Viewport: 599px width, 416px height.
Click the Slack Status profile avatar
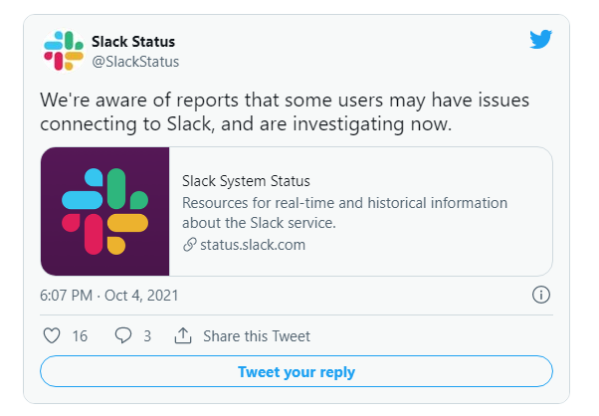(64, 52)
